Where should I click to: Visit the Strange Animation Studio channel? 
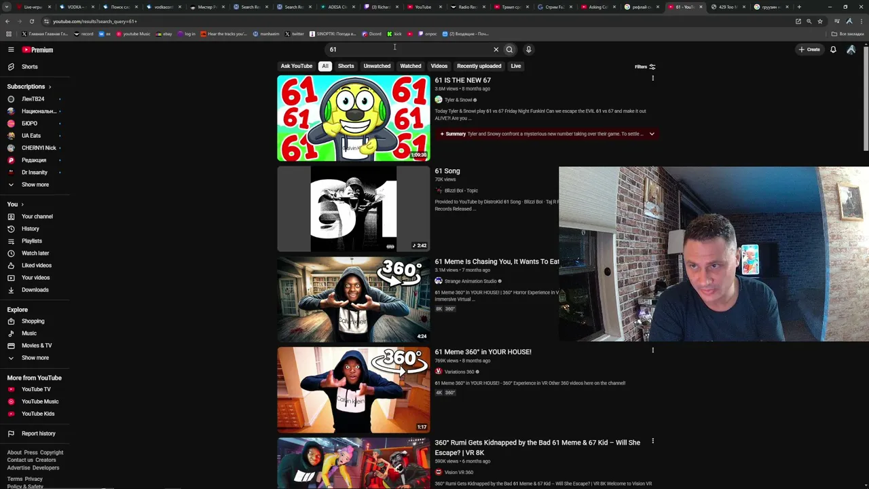(470, 281)
